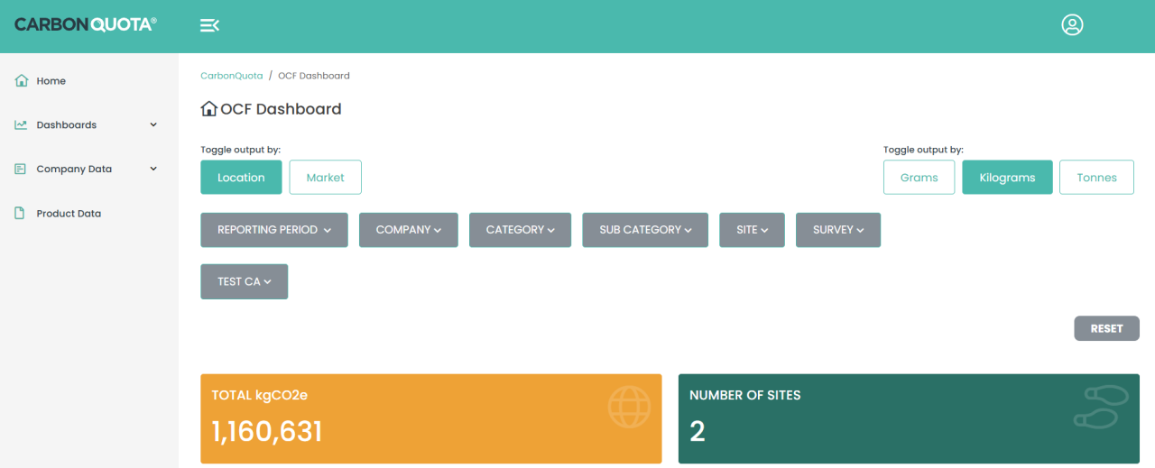Toggle output by Market
Image resolution: width=1155 pixels, height=468 pixels.
point(325,178)
